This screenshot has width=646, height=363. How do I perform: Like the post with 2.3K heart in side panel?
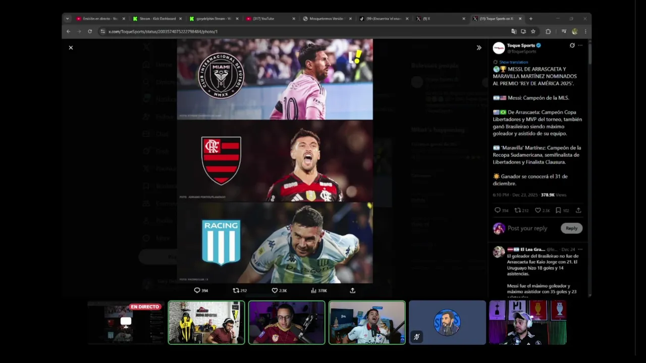[x=538, y=210]
